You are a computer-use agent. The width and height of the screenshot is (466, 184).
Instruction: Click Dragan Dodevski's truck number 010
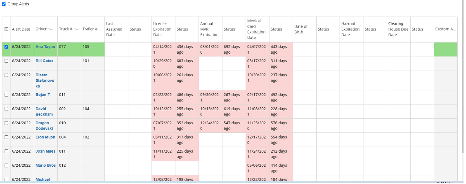[62, 123]
